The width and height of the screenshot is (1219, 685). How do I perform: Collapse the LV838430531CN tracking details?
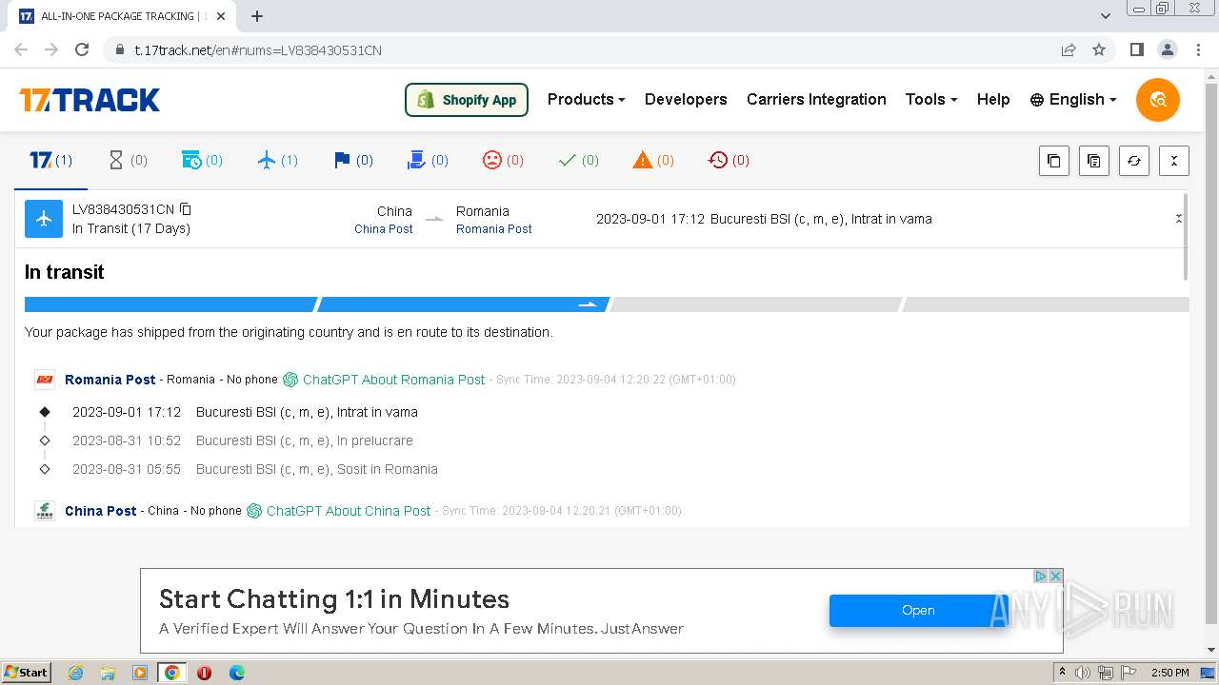[1178, 219]
